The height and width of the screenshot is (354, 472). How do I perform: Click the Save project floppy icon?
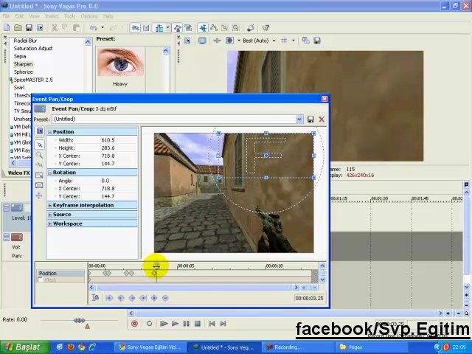(x=29, y=28)
